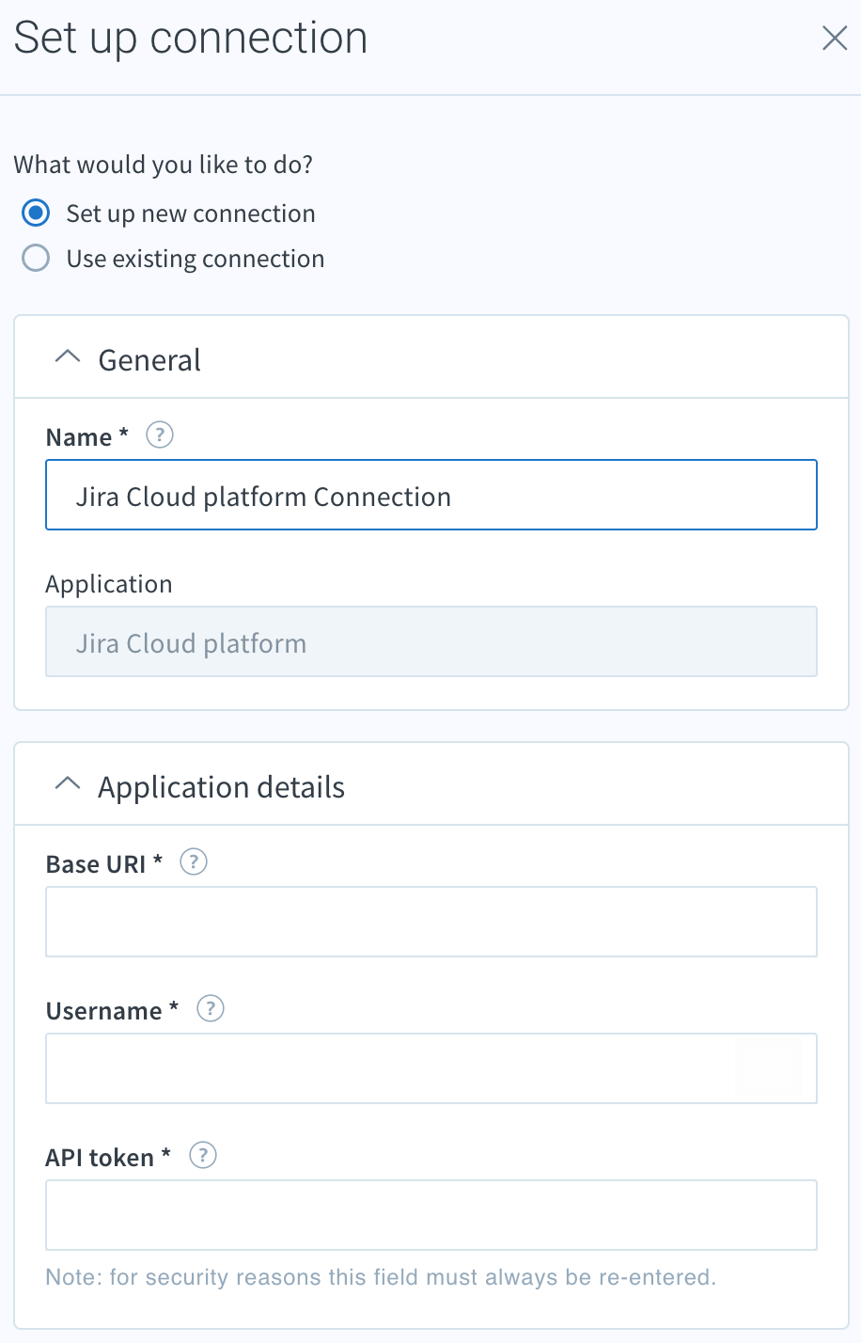Show help tooltip for Username

[x=211, y=1009]
